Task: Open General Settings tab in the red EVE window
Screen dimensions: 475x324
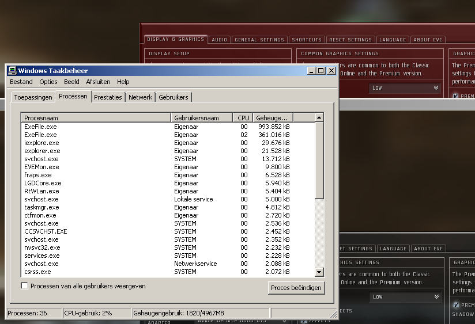Action: pos(259,40)
